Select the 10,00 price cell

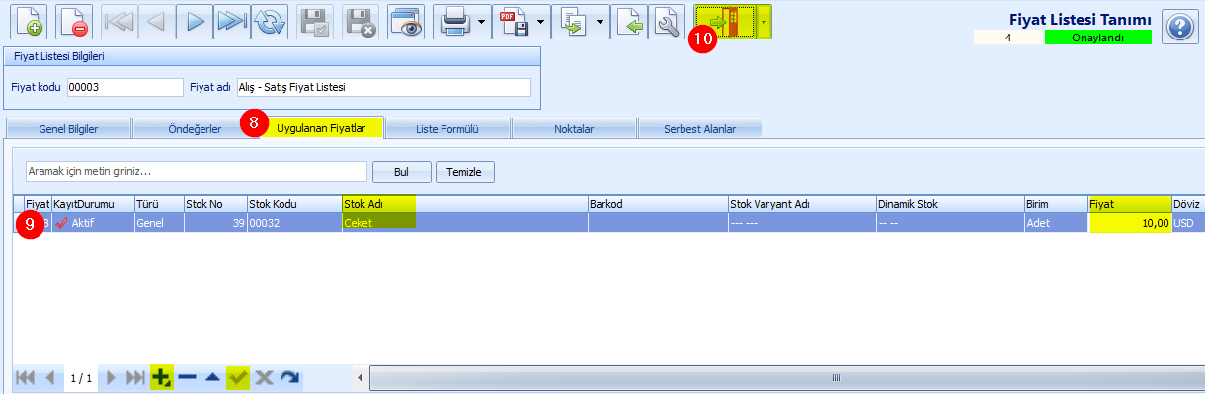(1130, 223)
